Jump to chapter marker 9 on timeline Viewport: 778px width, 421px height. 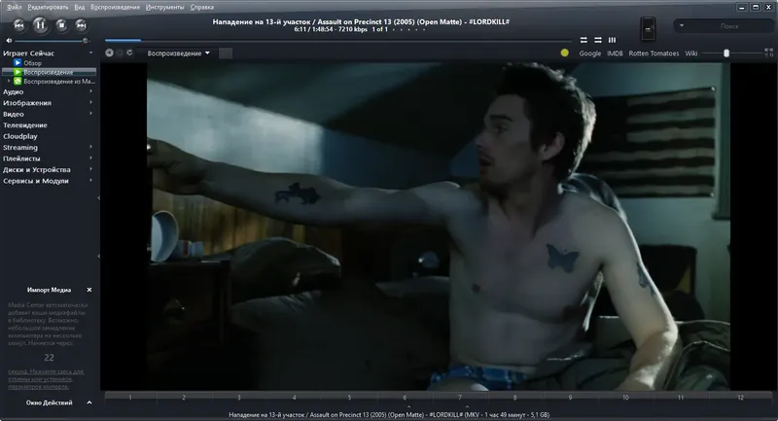570,398
